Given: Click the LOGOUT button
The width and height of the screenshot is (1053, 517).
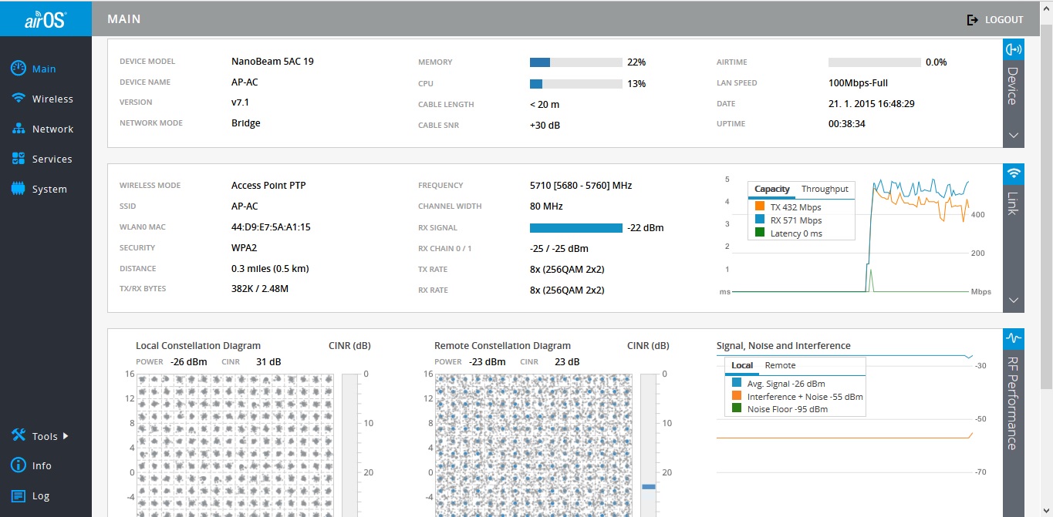Looking at the screenshot, I should click(x=995, y=20).
